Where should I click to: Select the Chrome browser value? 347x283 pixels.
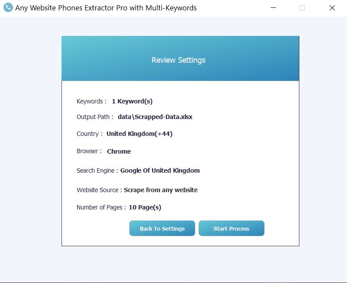pyautogui.click(x=119, y=151)
